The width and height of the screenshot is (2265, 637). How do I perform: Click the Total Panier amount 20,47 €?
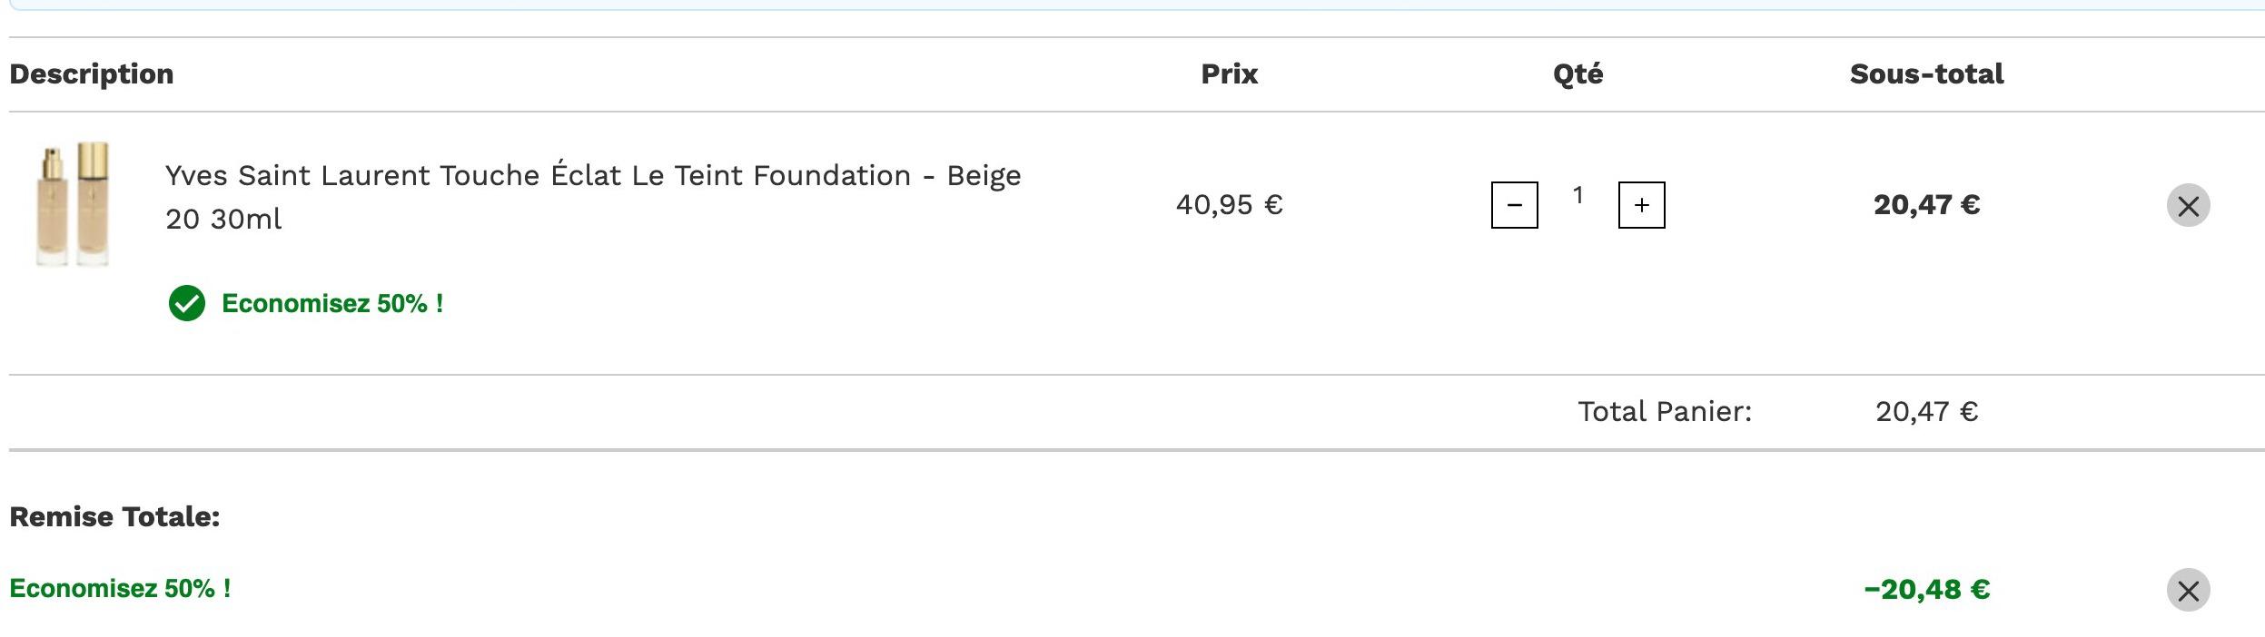click(1926, 412)
